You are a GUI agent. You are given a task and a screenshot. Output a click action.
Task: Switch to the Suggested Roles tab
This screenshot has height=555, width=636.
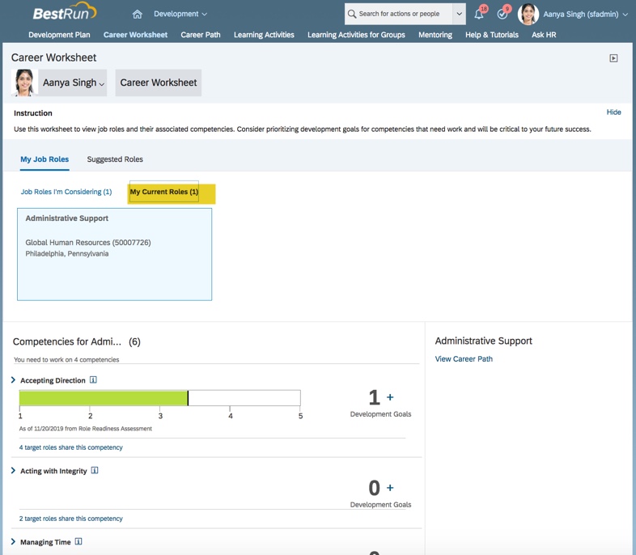[115, 159]
